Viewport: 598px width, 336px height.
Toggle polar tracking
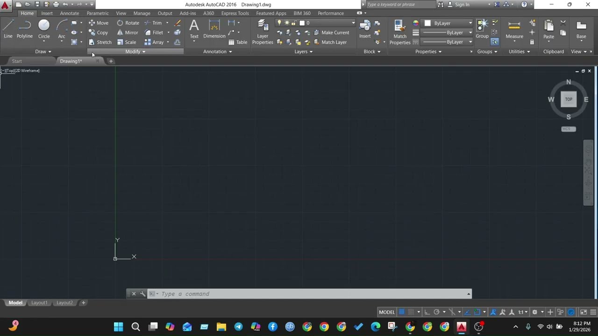(436, 312)
